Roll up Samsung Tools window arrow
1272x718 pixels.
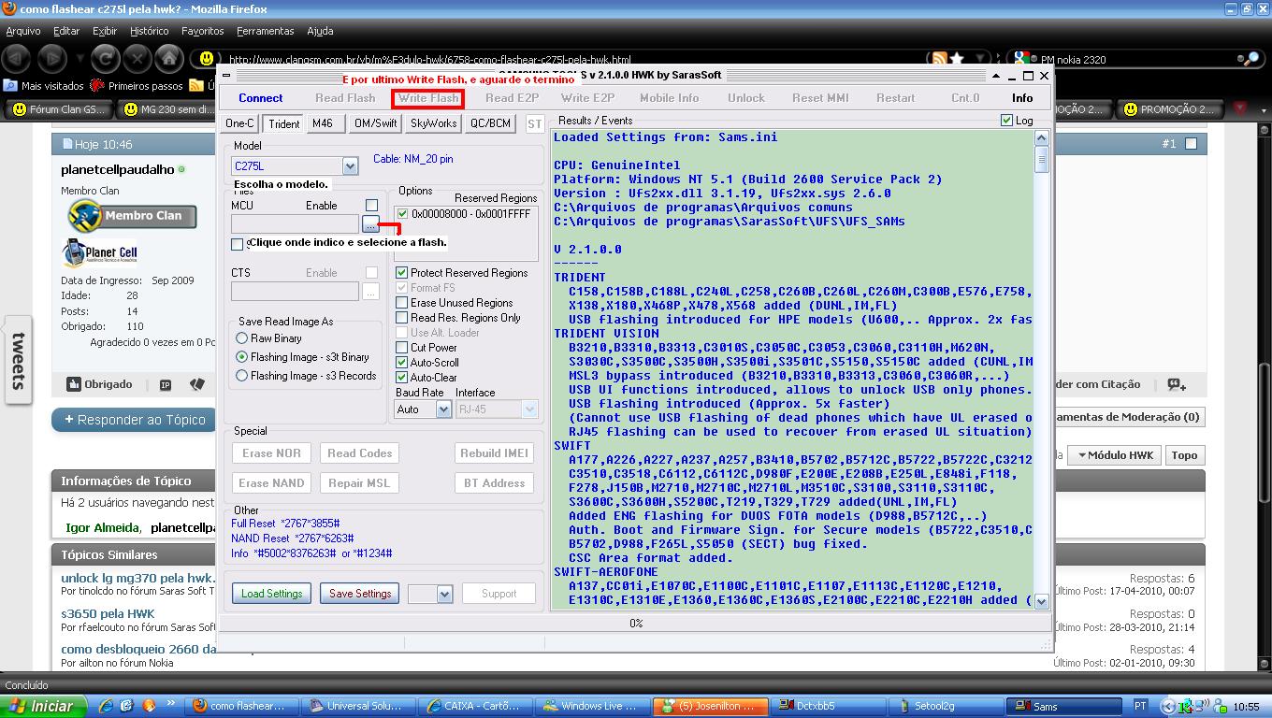[996, 76]
